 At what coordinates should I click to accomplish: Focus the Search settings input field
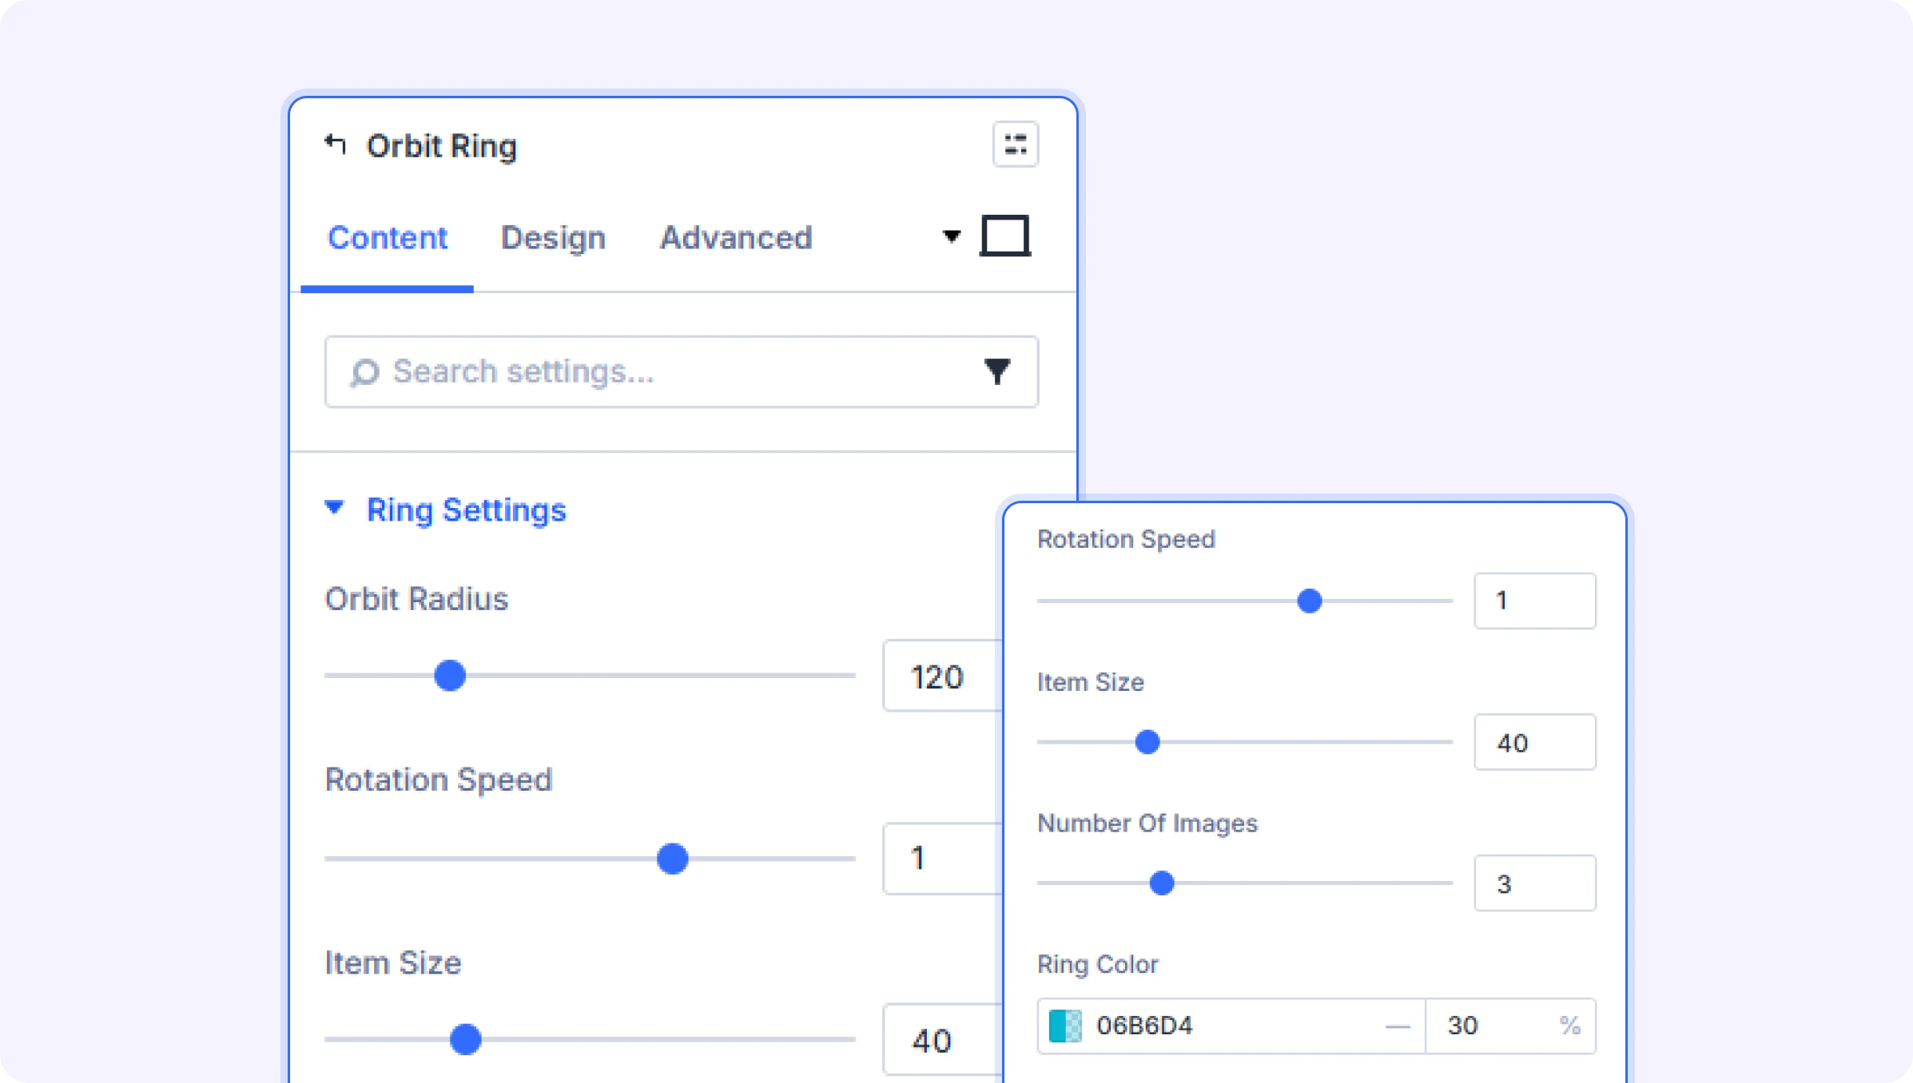pyautogui.click(x=682, y=372)
